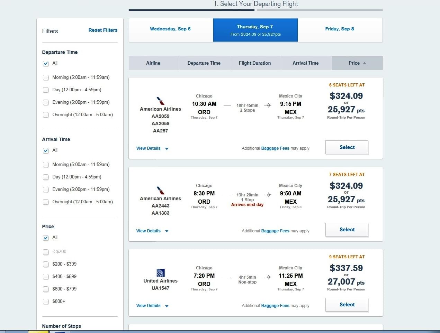This screenshot has width=440, height=333.
Task: Enable the $600 - $799 price filter
Action: pyautogui.click(x=46, y=289)
